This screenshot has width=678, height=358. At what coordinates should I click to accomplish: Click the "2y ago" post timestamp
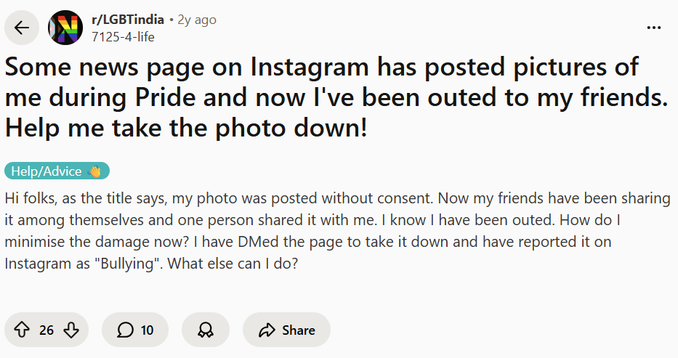pos(197,20)
